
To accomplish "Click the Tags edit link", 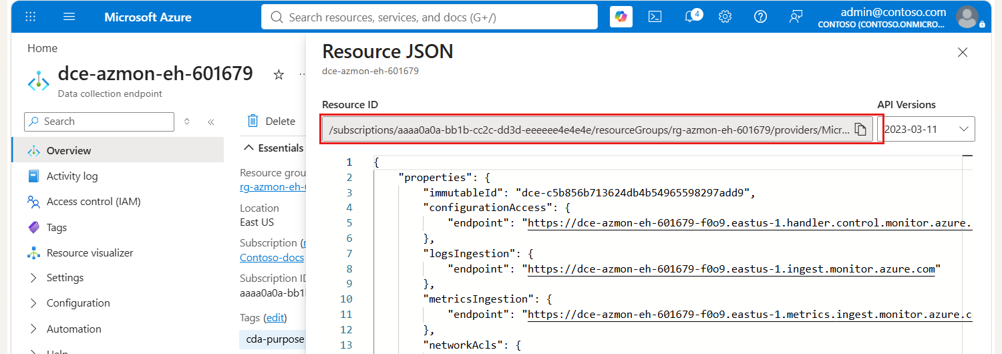I will [275, 318].
